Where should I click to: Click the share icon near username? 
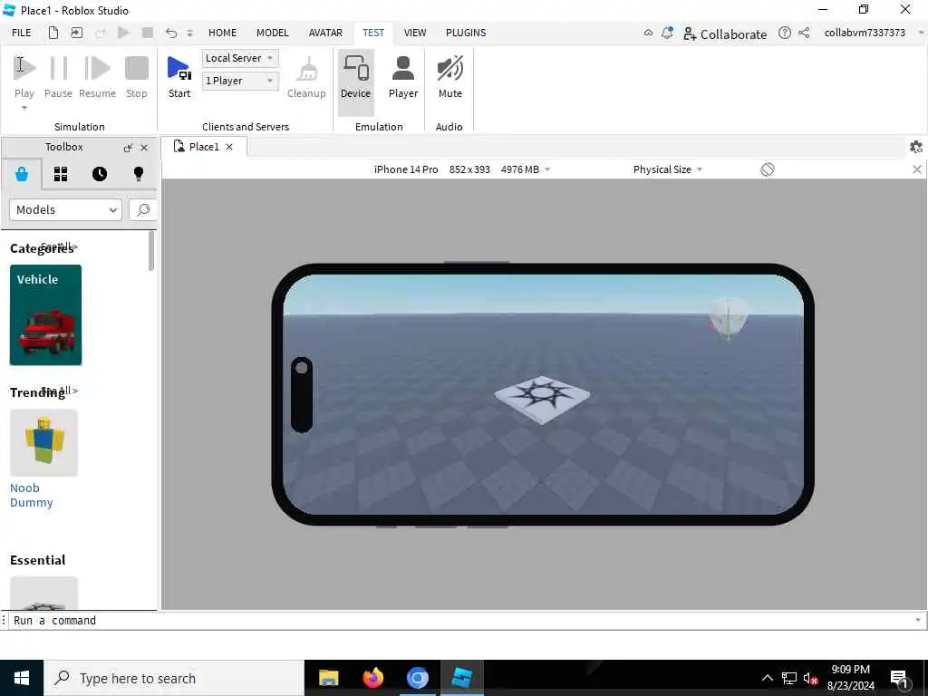point(804,33)
